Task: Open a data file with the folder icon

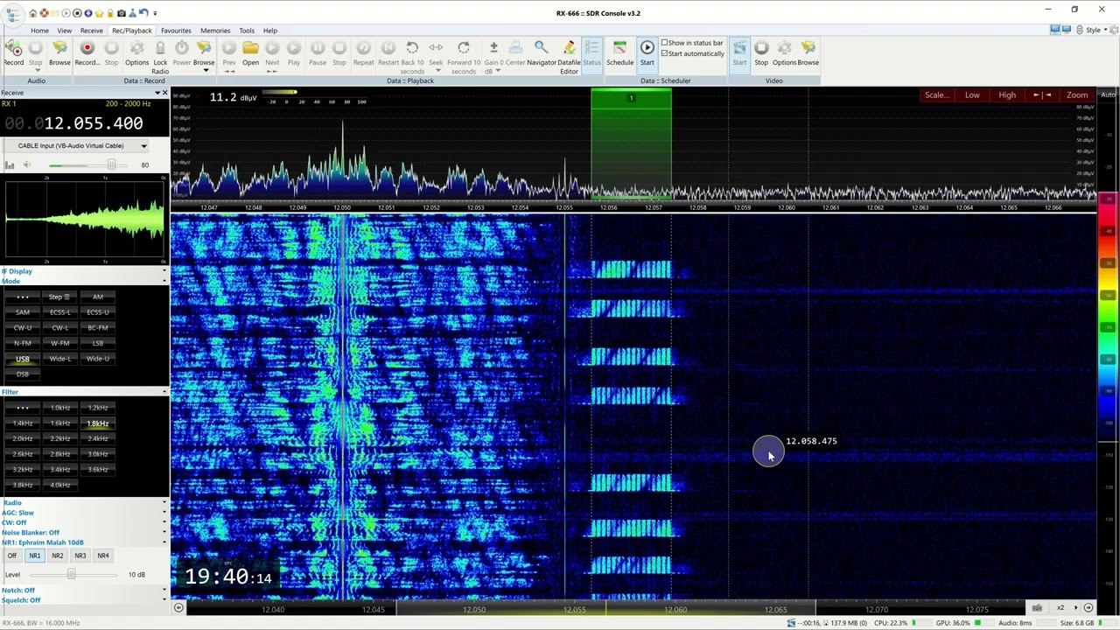Action: 251,52
